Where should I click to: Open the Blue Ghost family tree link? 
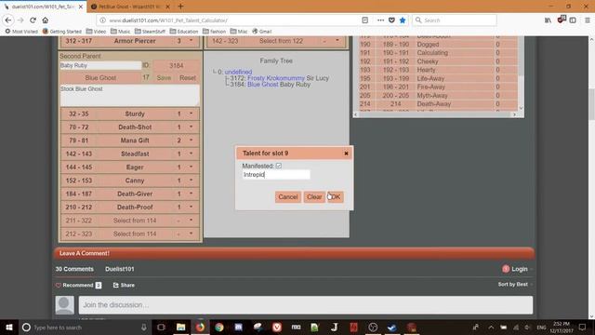[262, 85]
